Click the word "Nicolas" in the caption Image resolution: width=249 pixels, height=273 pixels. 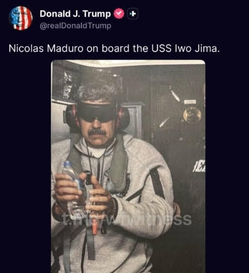[x=26, y=49]
